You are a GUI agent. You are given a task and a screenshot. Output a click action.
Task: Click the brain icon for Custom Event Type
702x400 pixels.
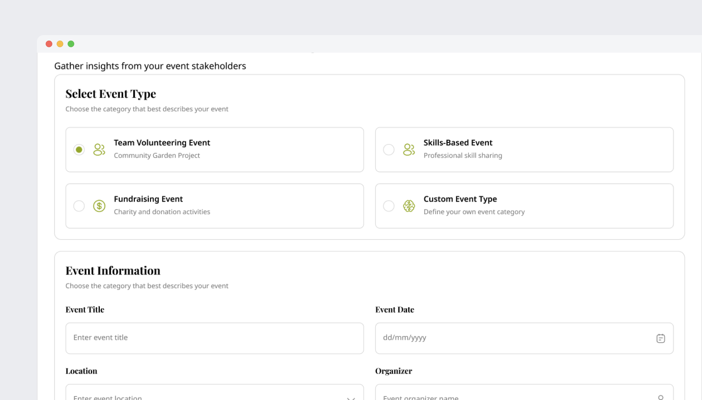tap(409, 206)
